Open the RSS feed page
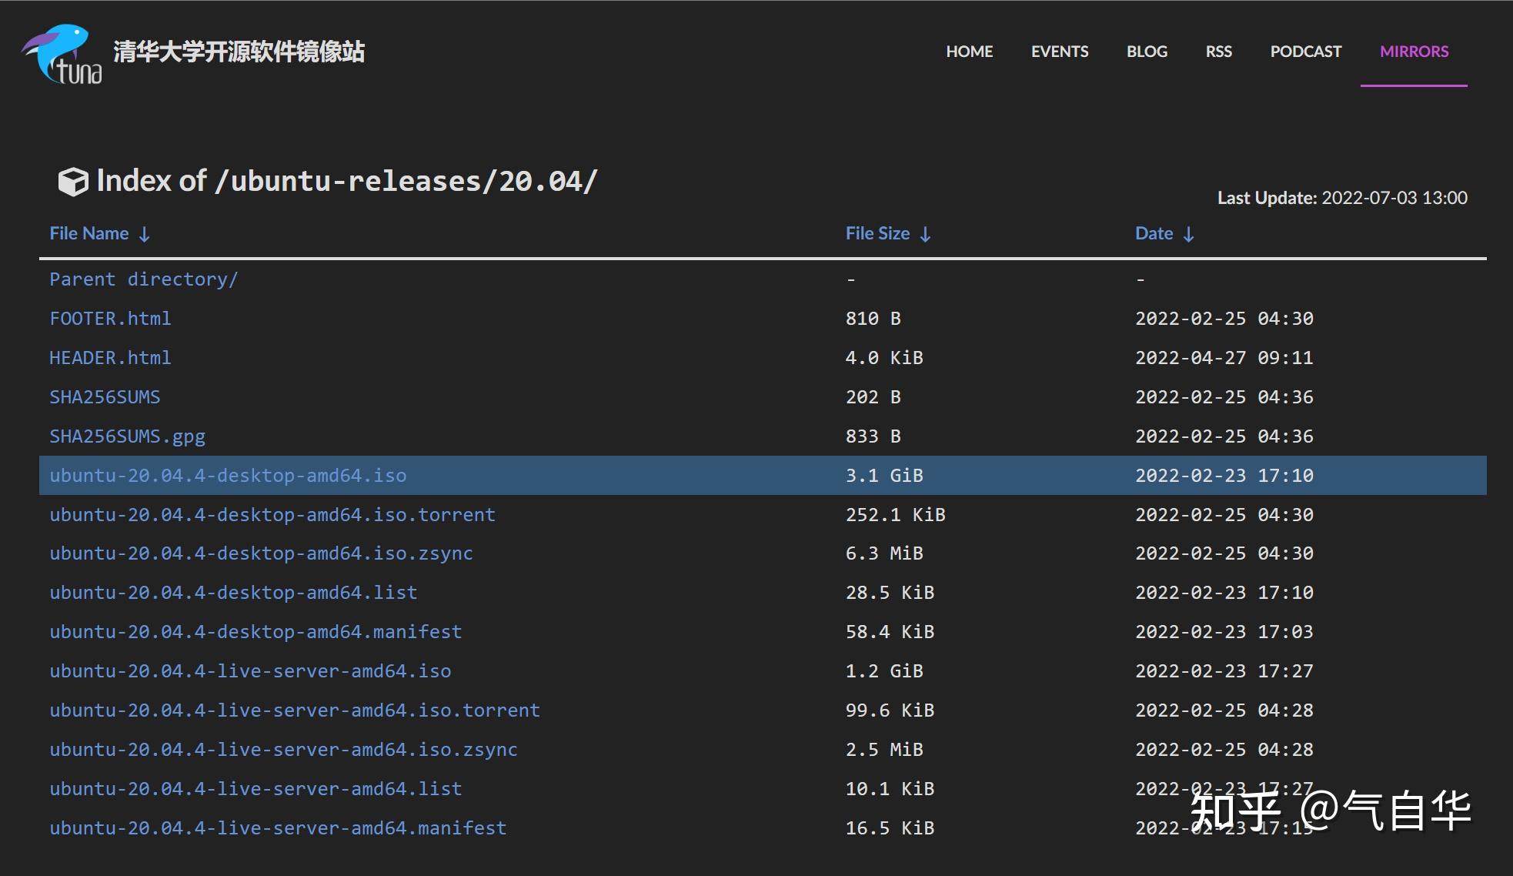The width and height of the screenshot is (1513, 876). [x=1219, y=52]
